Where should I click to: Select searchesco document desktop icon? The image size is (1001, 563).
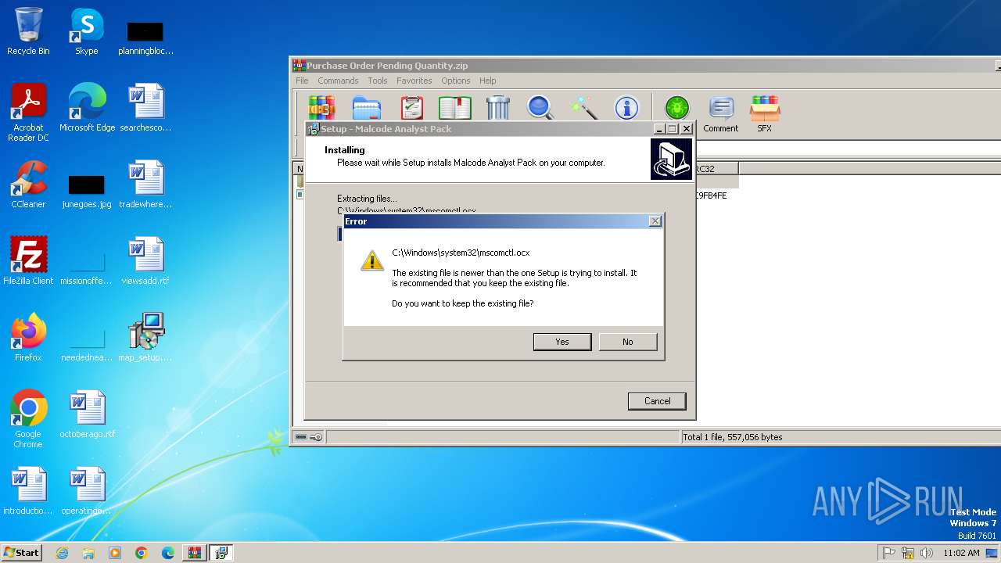click(145, 108)
